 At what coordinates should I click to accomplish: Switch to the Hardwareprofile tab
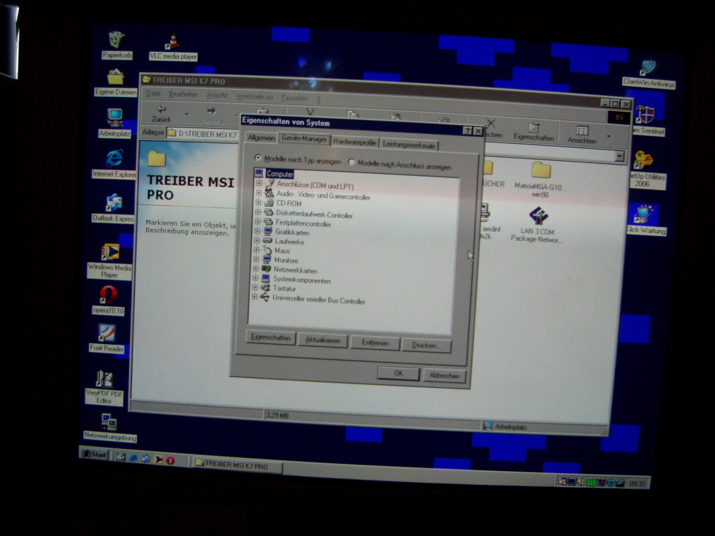(355, 142)
